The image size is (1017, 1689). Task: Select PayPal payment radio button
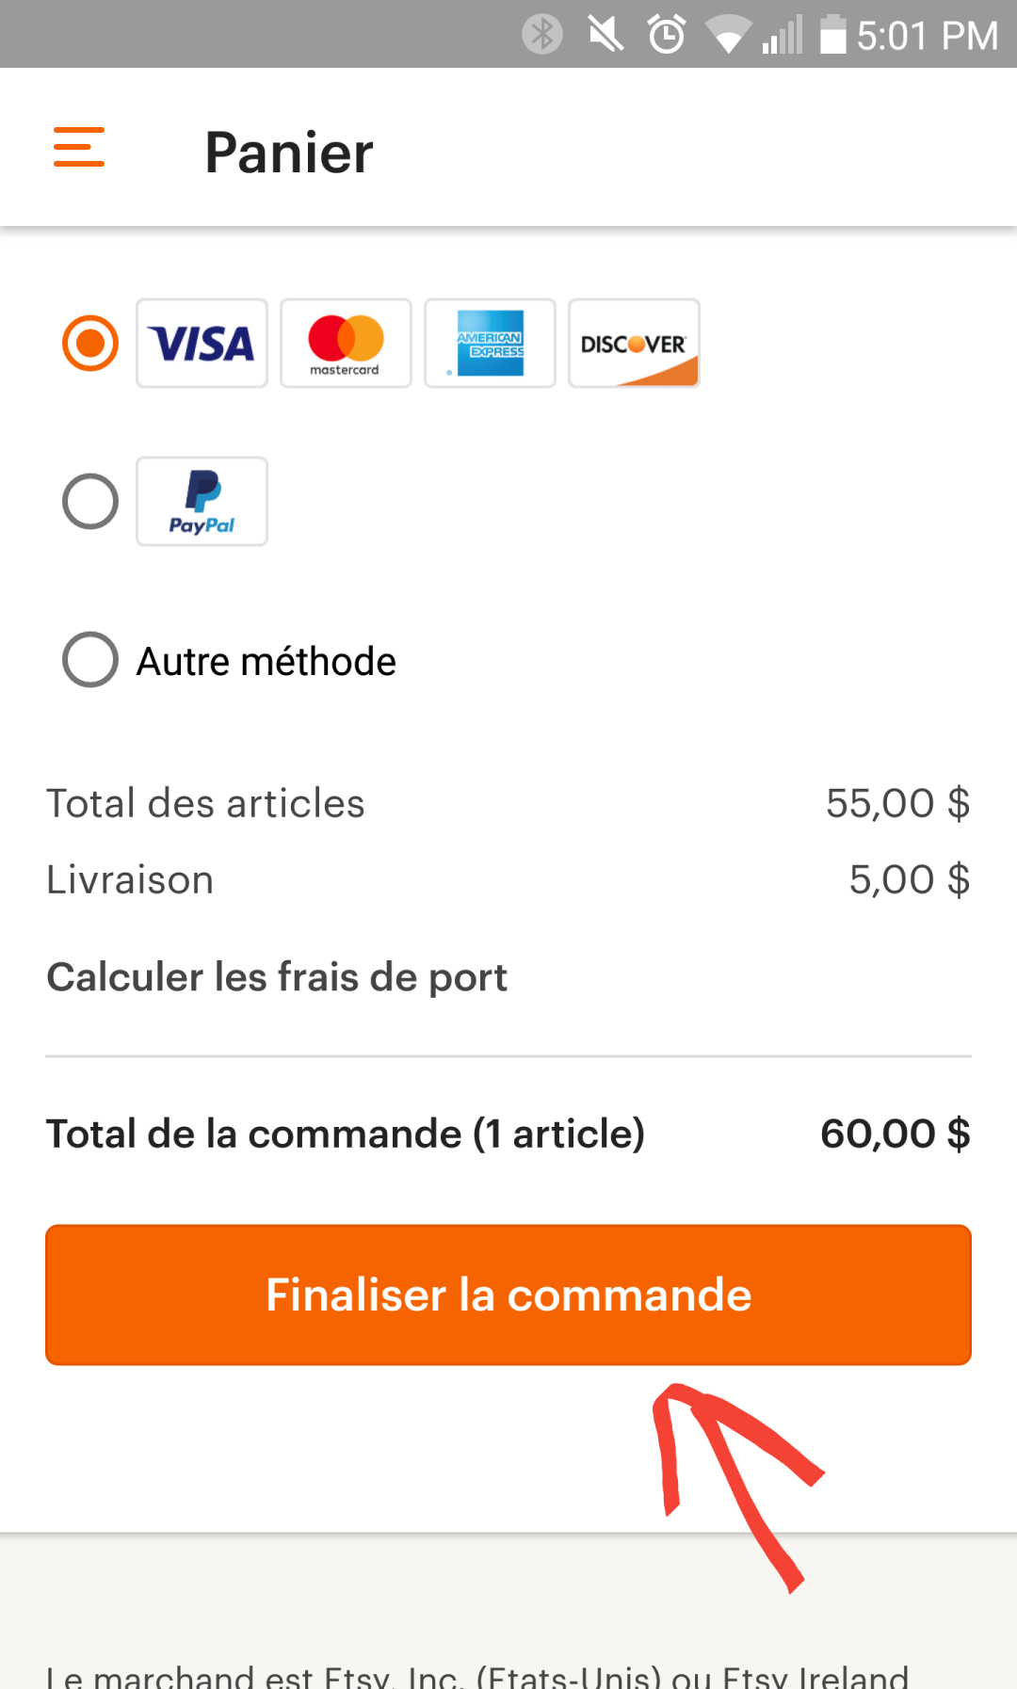[x=90, y=502]
